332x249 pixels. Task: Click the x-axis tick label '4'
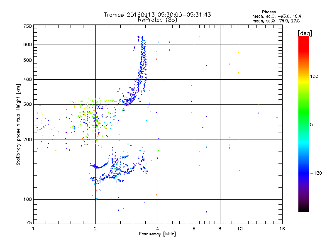click(158, 229)
